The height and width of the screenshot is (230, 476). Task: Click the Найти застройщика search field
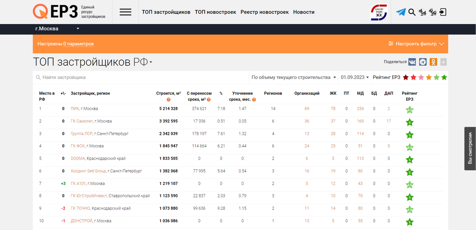[141, 77]
